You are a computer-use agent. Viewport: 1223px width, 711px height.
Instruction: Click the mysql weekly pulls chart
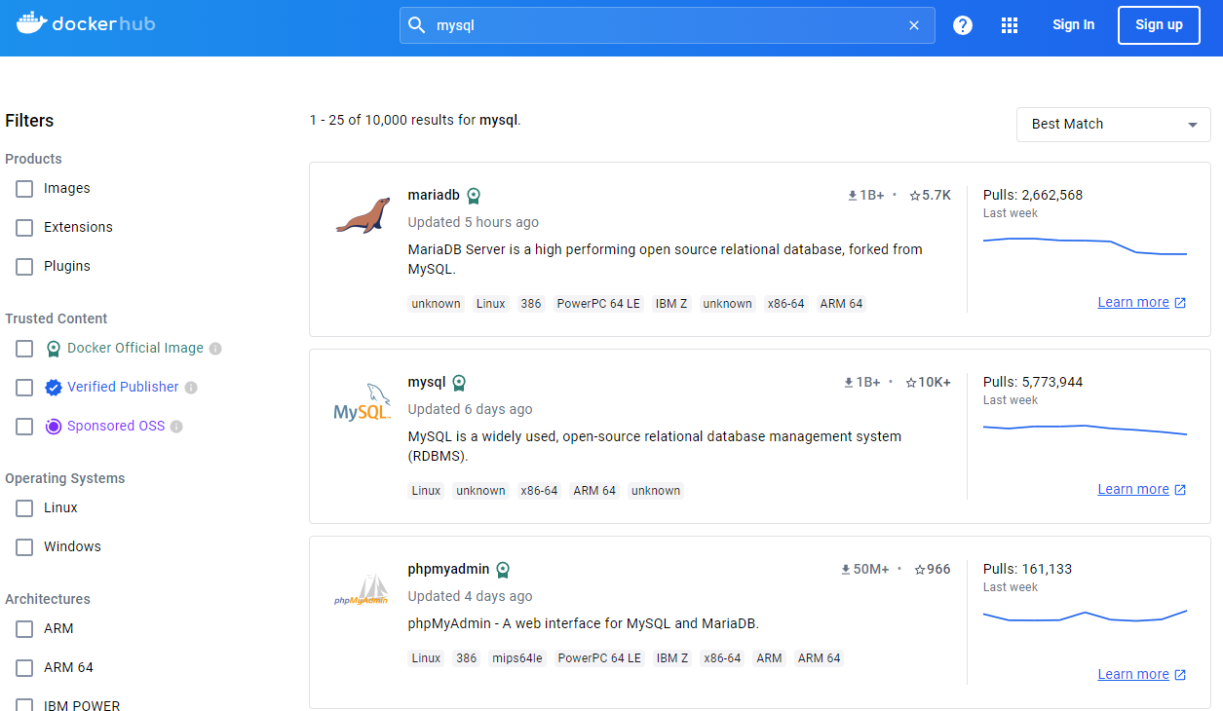(x=1085, y=429)
